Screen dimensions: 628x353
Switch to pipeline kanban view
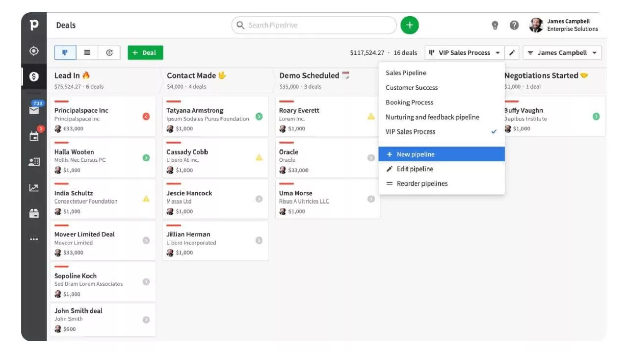(65, 53)
